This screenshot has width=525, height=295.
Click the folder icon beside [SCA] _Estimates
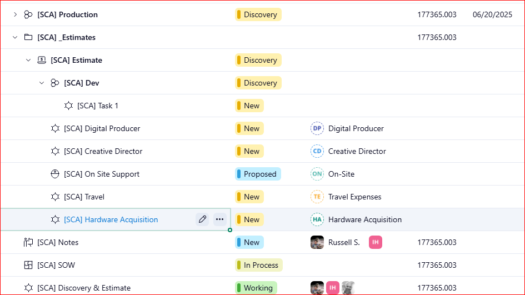coord(28,37)
